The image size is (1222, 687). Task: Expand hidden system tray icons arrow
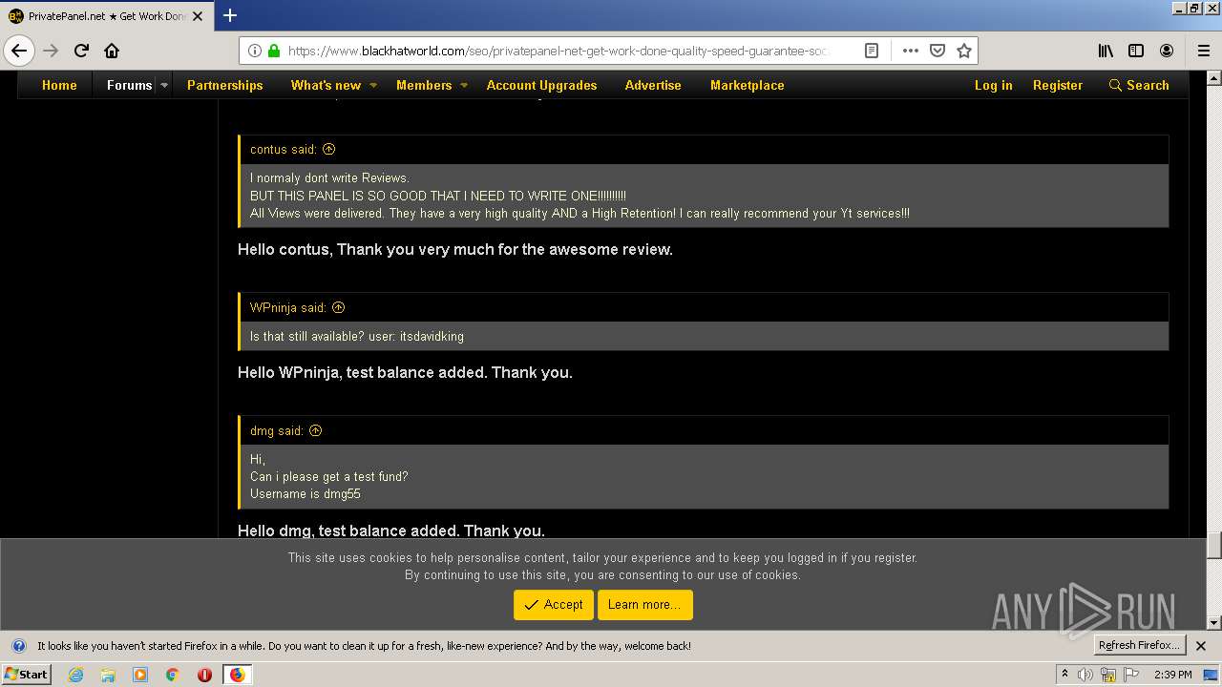coord(1065,675)
